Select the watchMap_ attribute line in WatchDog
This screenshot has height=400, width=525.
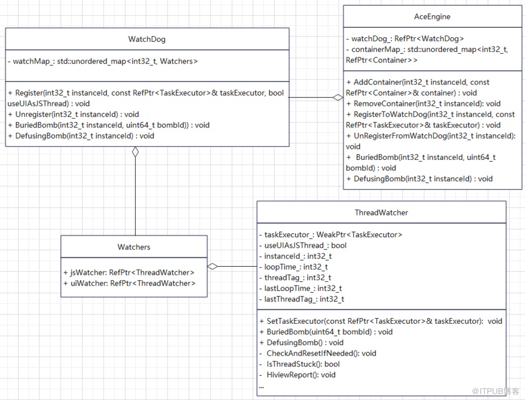coord(103,61)
